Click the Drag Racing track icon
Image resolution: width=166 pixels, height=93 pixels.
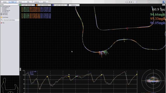(x=1, y=13)
